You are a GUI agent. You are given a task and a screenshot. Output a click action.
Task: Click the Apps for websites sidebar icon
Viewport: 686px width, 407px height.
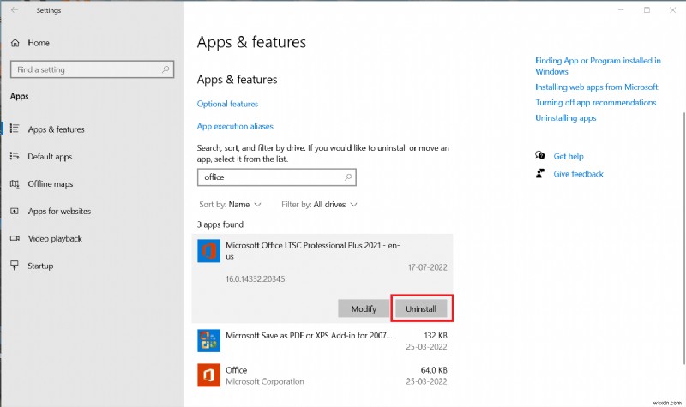point(15,211)
